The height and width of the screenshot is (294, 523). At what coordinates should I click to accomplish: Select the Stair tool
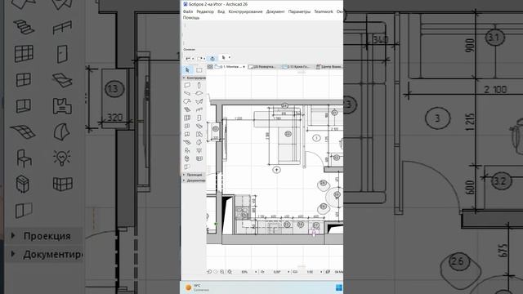(187, 109)
